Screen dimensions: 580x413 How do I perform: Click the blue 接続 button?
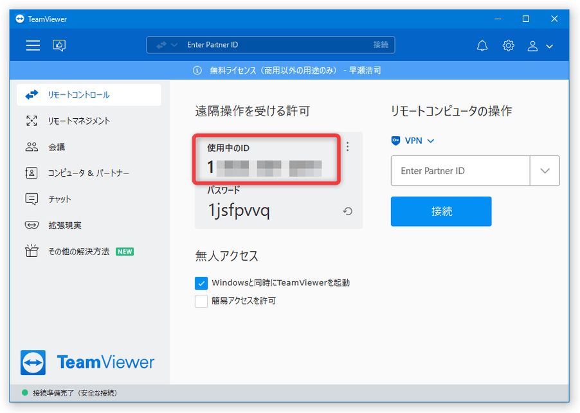pos(441,211)
